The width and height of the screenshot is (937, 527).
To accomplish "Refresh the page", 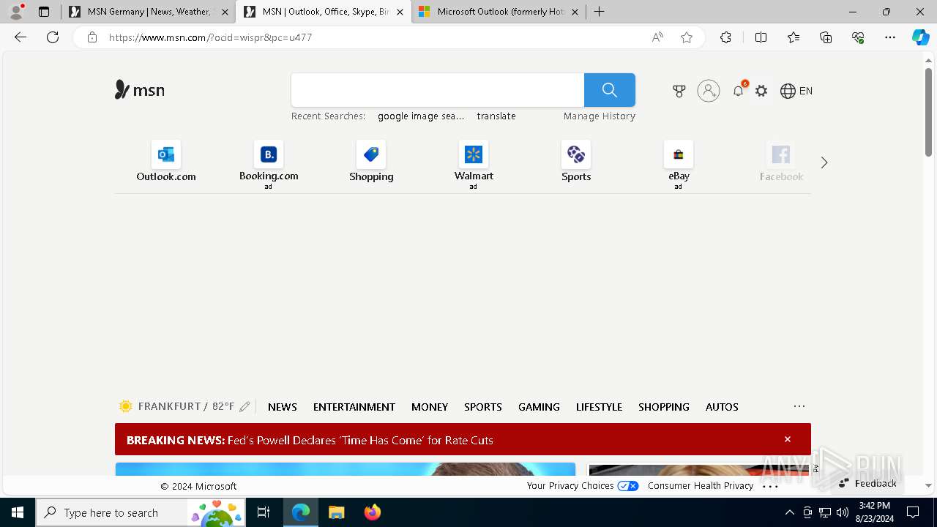I will click(53, 37).
